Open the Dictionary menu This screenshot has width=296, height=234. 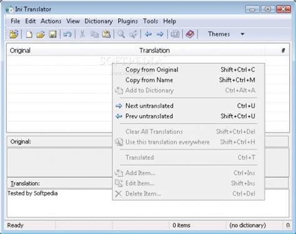[99, 21]
